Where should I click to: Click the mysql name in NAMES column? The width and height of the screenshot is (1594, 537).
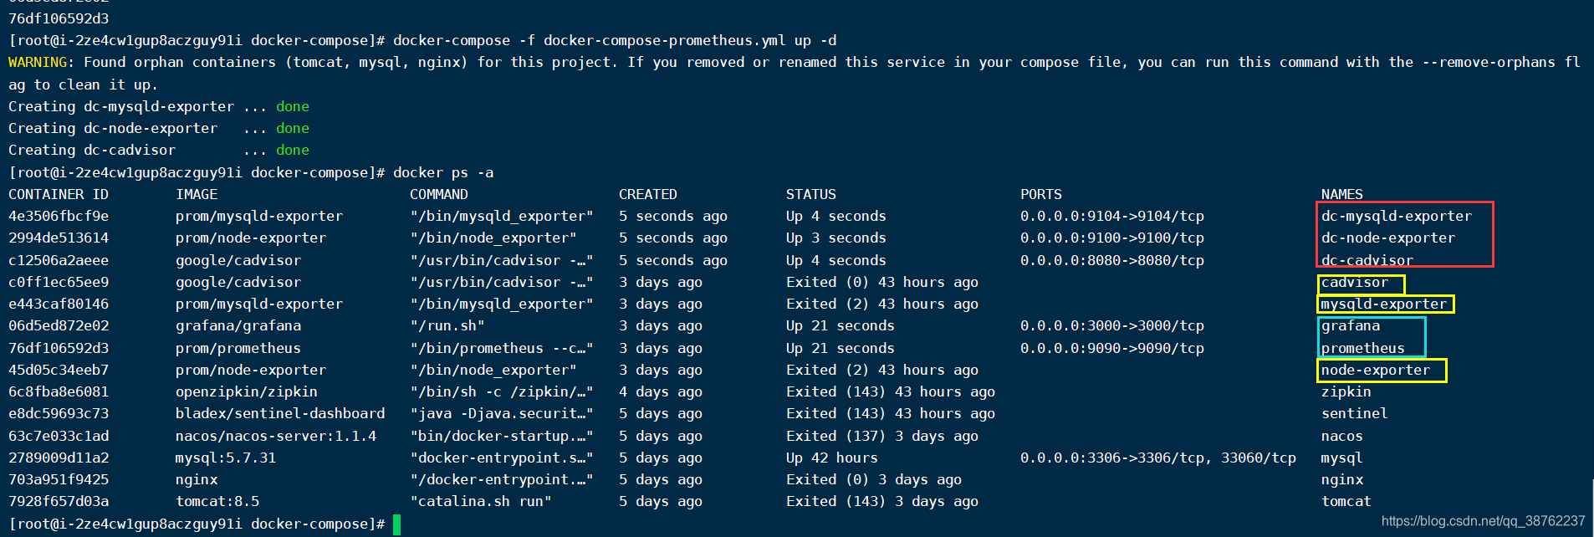coord(1342,458)
